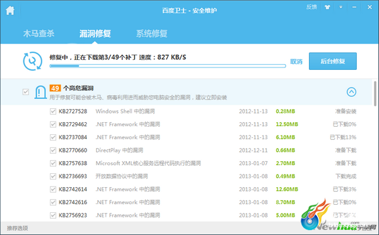Collapse the 高危漏洞 section with the chevron
This screenshot has width=379, height=235.
[351, 92]
